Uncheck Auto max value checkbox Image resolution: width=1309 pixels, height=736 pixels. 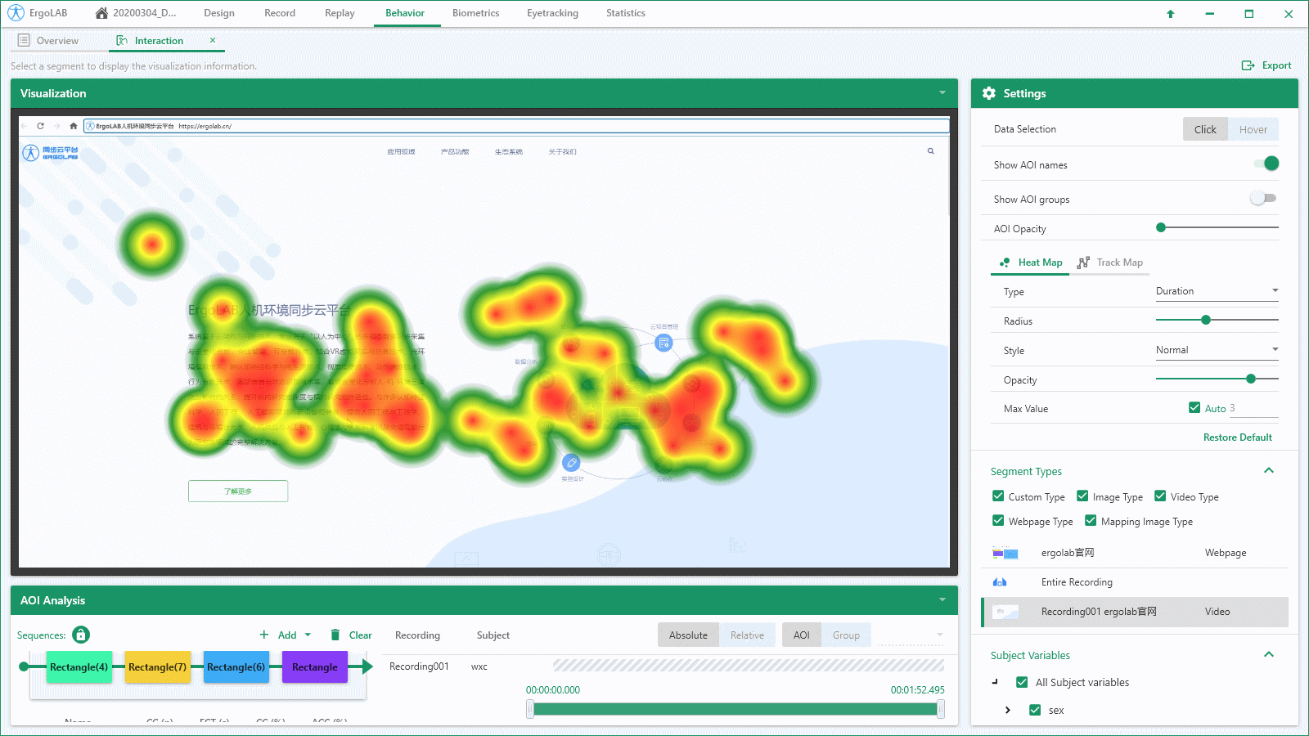coord(1194,407)
